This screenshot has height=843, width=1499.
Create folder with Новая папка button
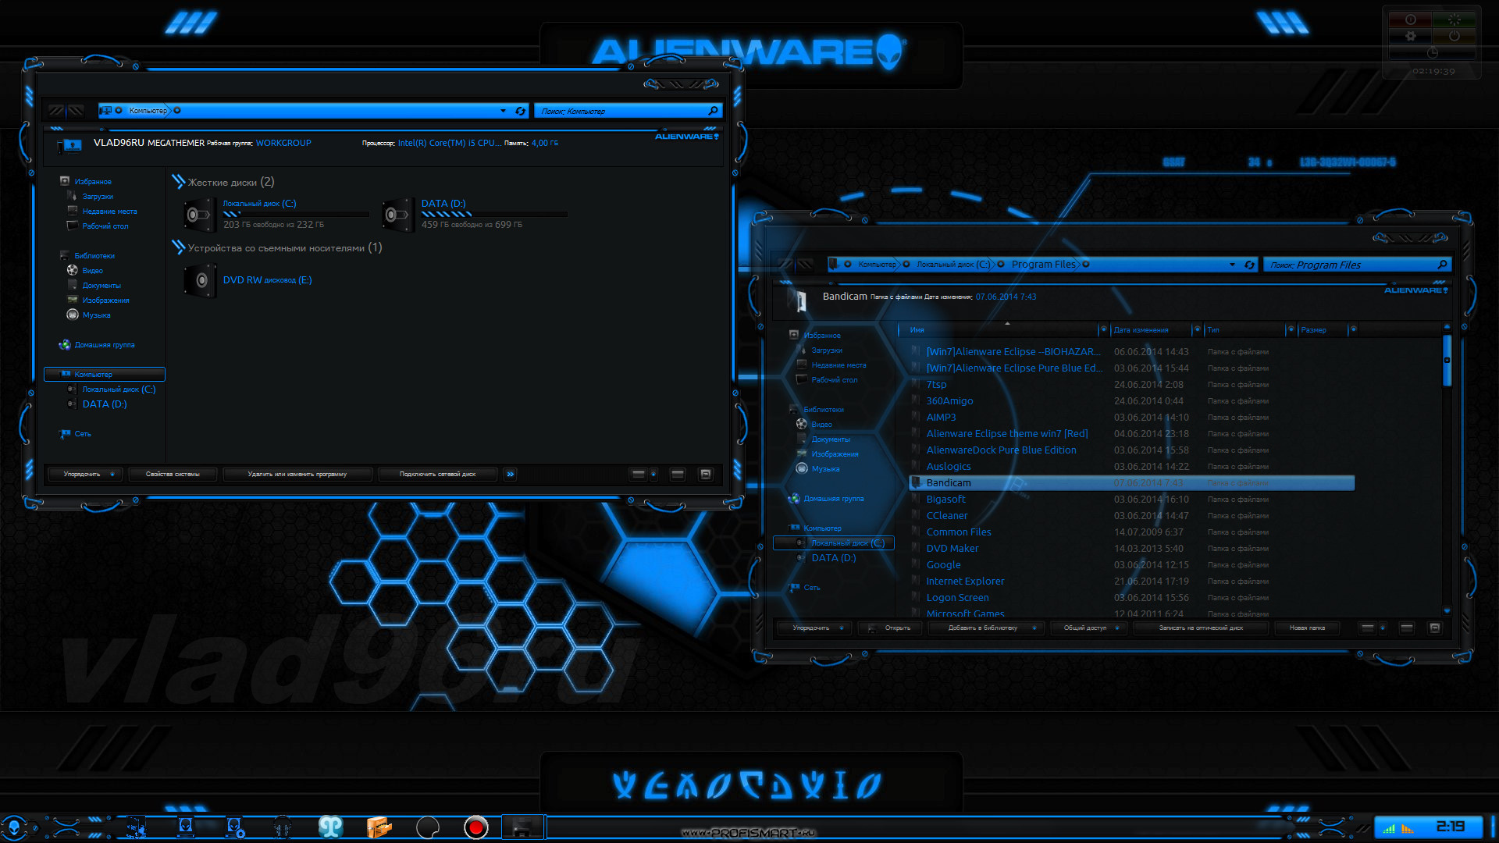point(1307,628)
